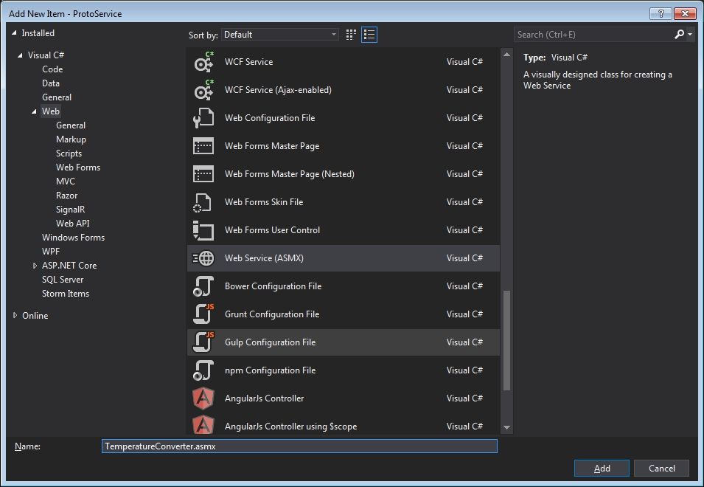704x487 pixels.
Task: Click the Web Forms User Control icon
Action: 203,230
